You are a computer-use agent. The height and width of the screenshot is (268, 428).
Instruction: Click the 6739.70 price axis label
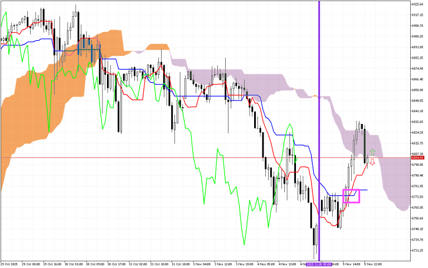point(418,240)
